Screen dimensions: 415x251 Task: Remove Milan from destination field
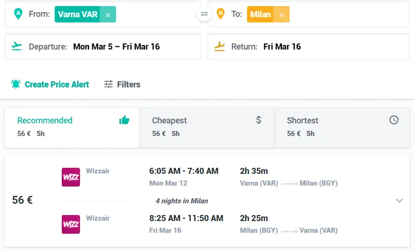pos(282,14)
